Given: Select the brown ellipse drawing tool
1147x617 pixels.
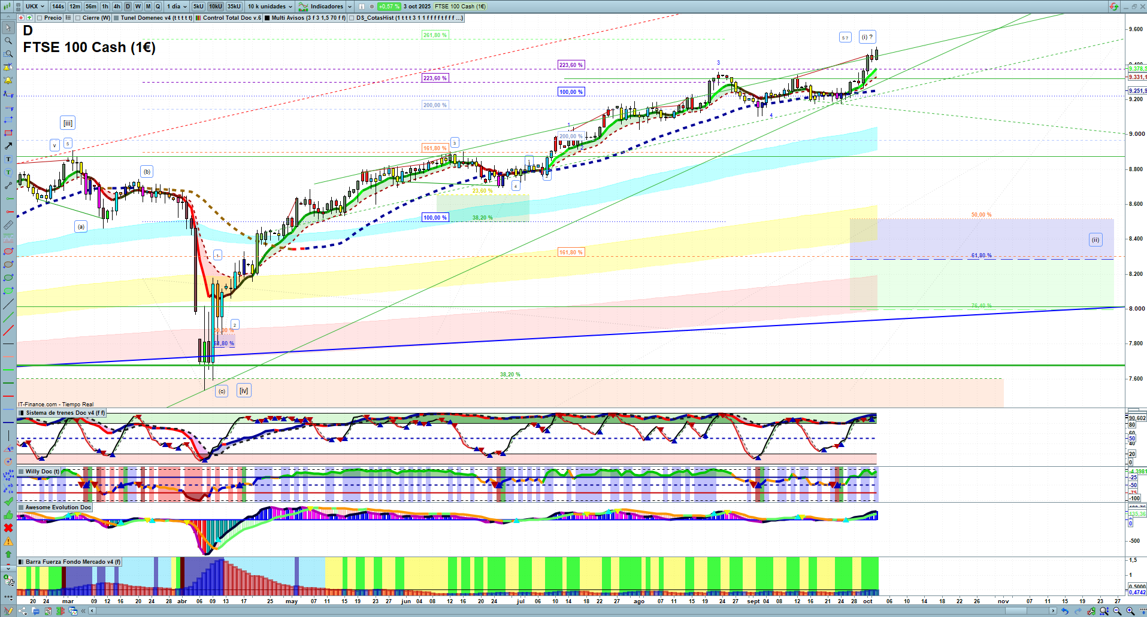Looking at the screenshot, I should (8, 265).
